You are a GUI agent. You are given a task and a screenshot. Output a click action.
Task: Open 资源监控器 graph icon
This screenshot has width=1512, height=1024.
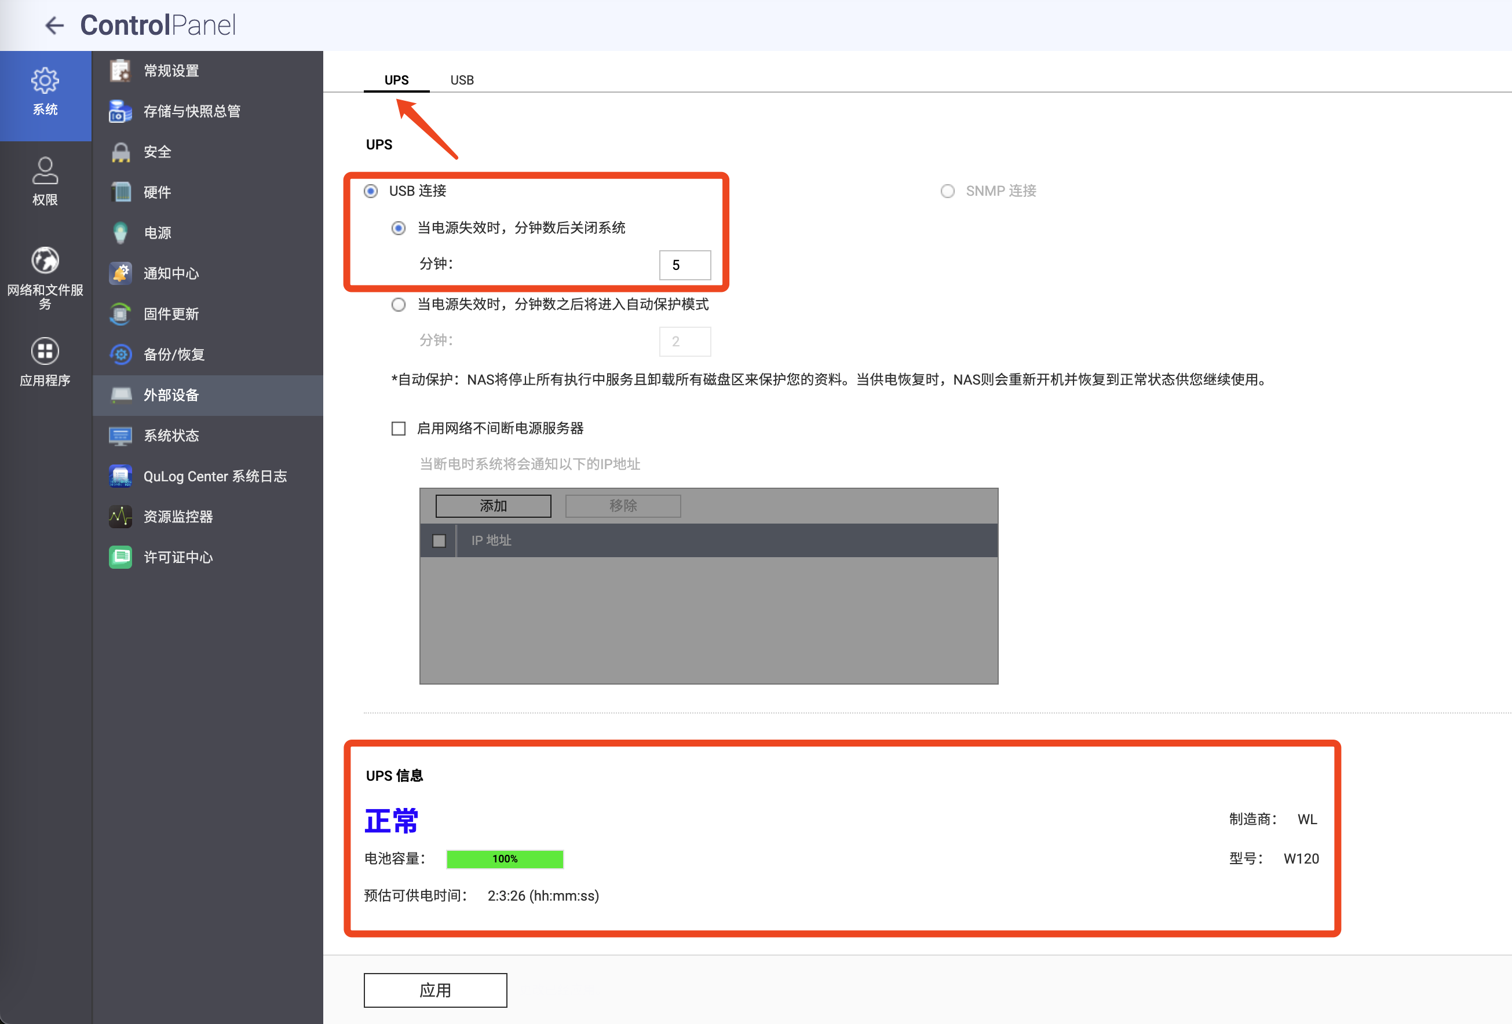(120, 517)
